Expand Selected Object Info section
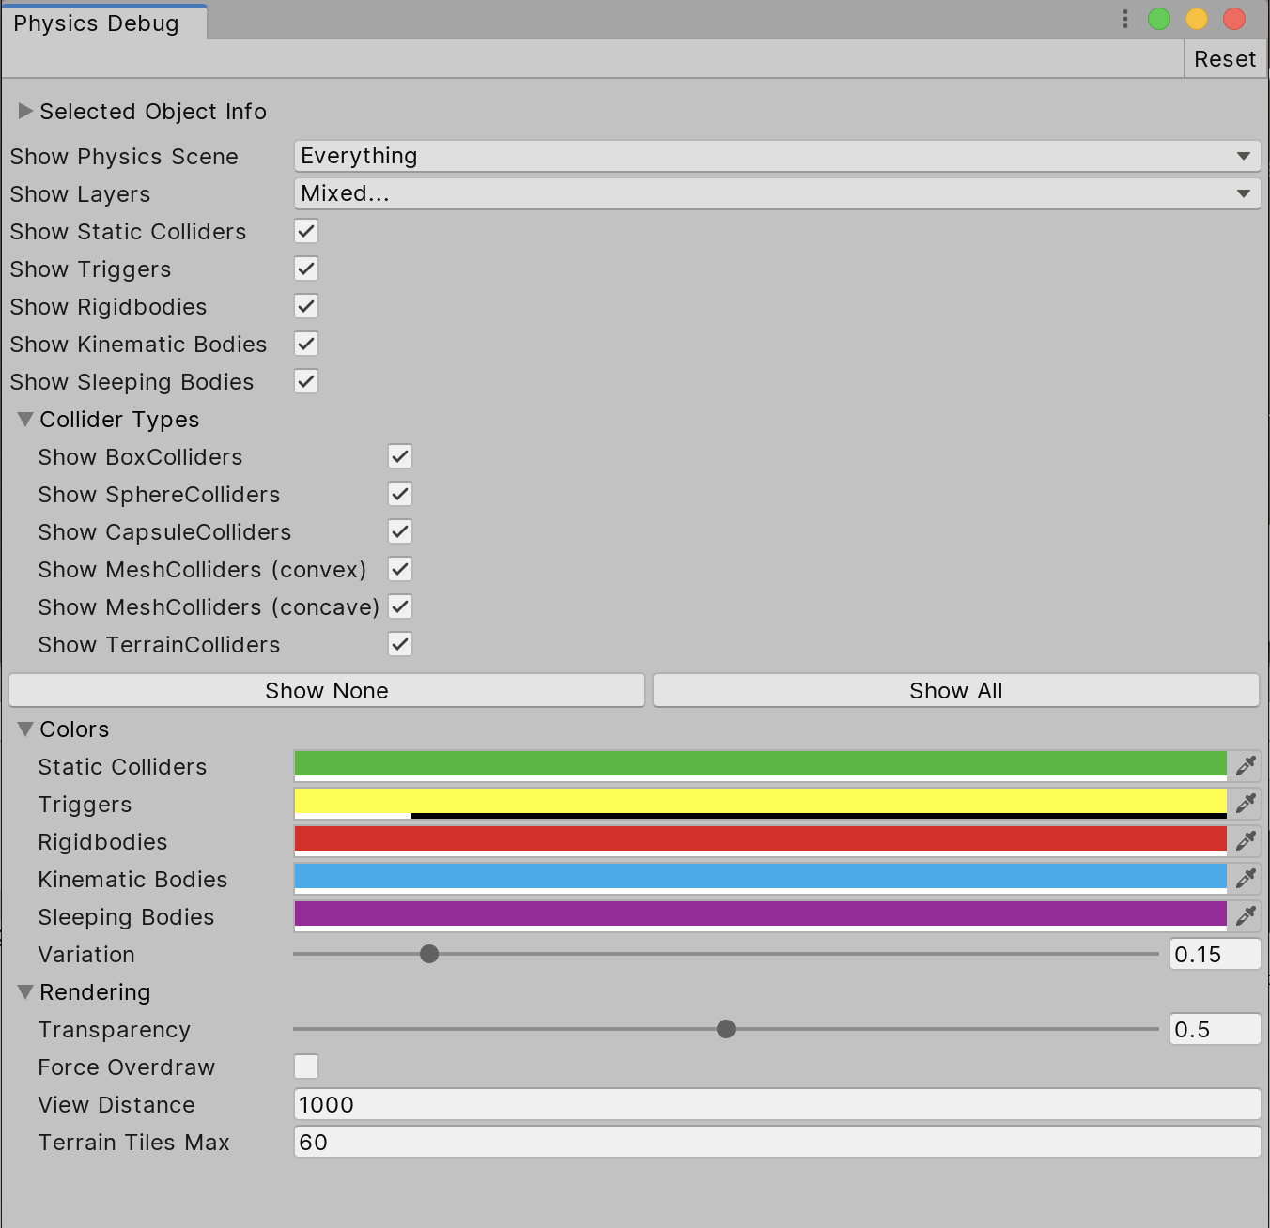 25,111
